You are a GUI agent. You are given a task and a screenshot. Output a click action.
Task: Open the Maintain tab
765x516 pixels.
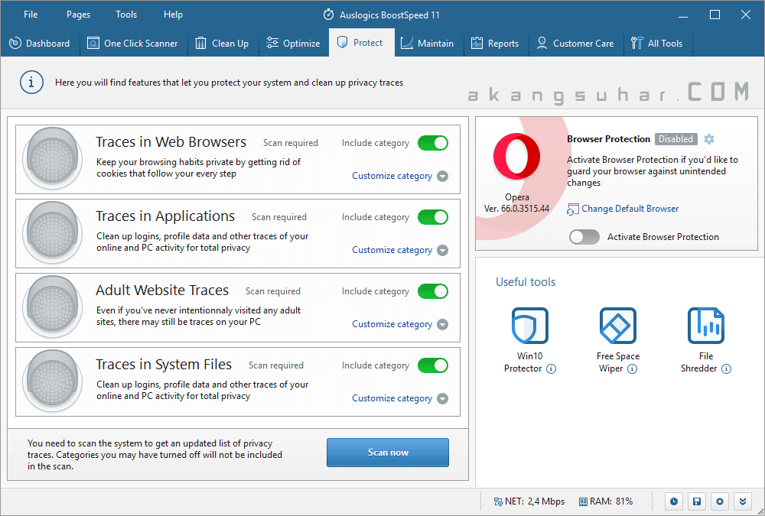(x=427, y=43)
